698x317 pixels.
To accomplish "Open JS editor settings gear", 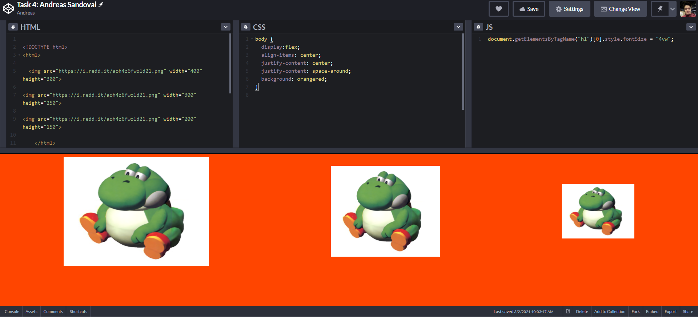I will coord(478,27).
